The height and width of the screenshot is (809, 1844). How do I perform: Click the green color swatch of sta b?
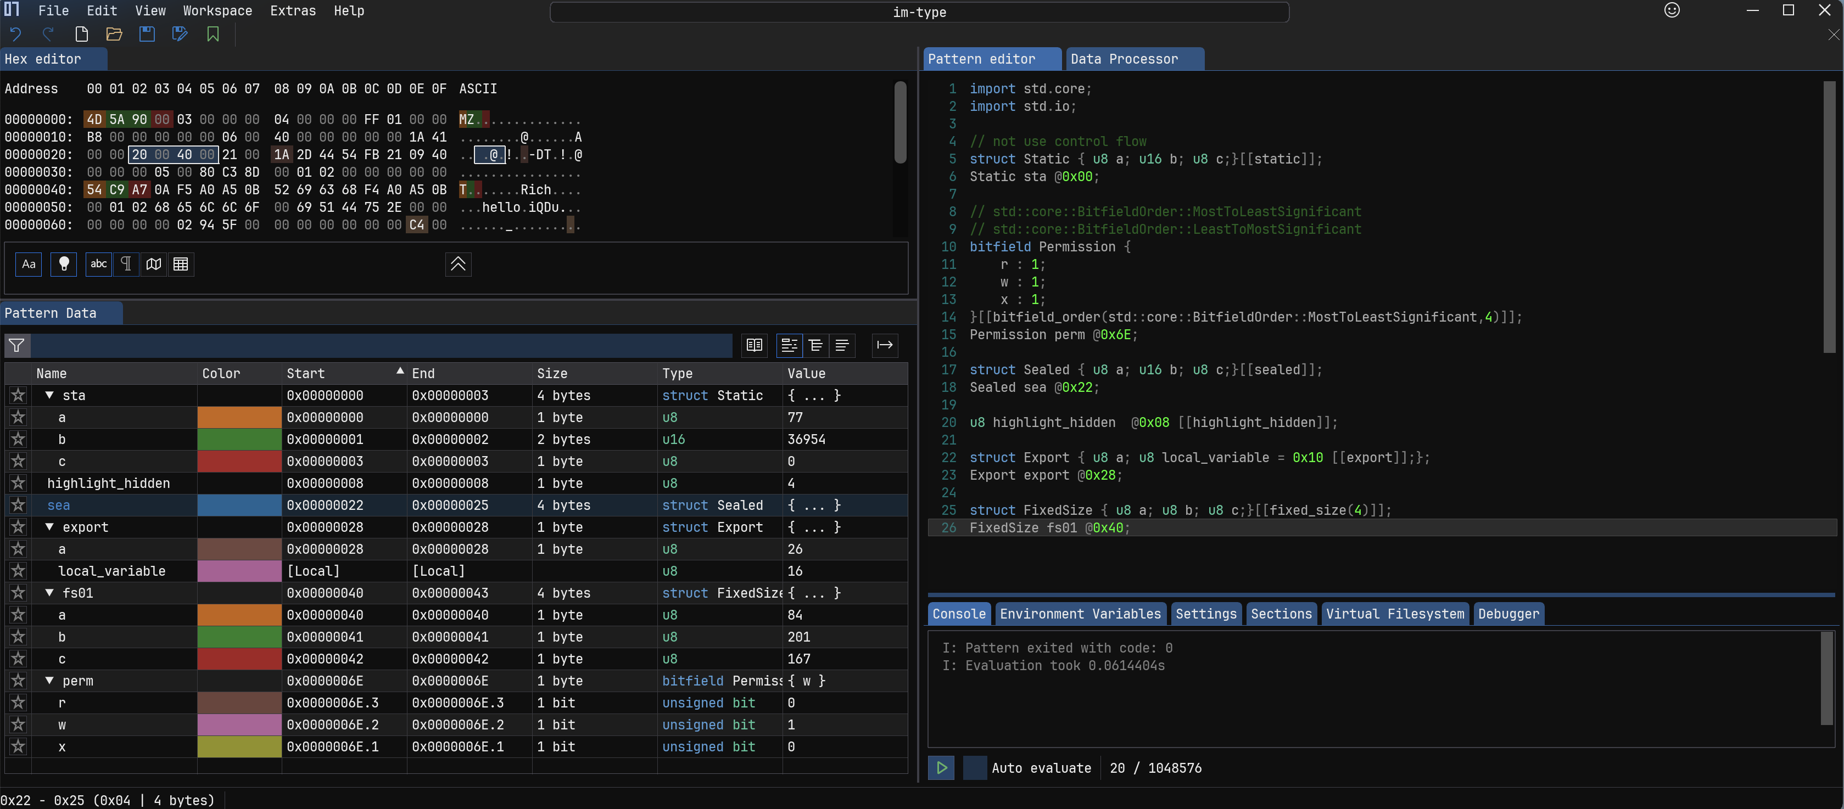pos(239,439)
